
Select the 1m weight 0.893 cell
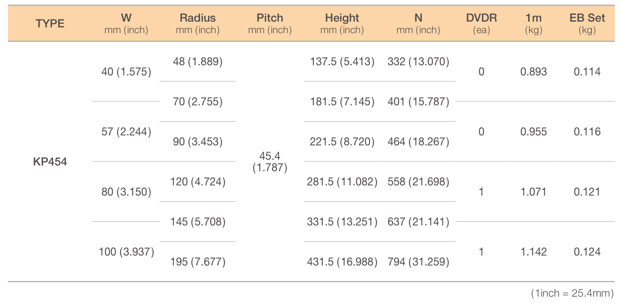coord(534,72)
